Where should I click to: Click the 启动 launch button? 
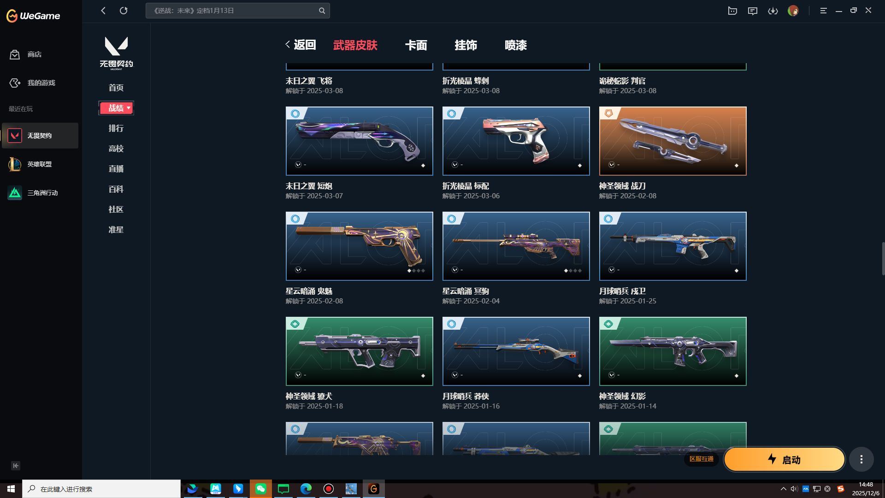tap(784, 459)
